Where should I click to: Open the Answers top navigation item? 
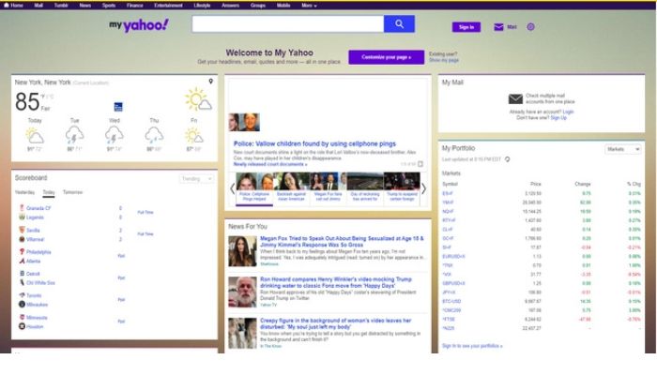pyautogui.click(x=231, y=6)
